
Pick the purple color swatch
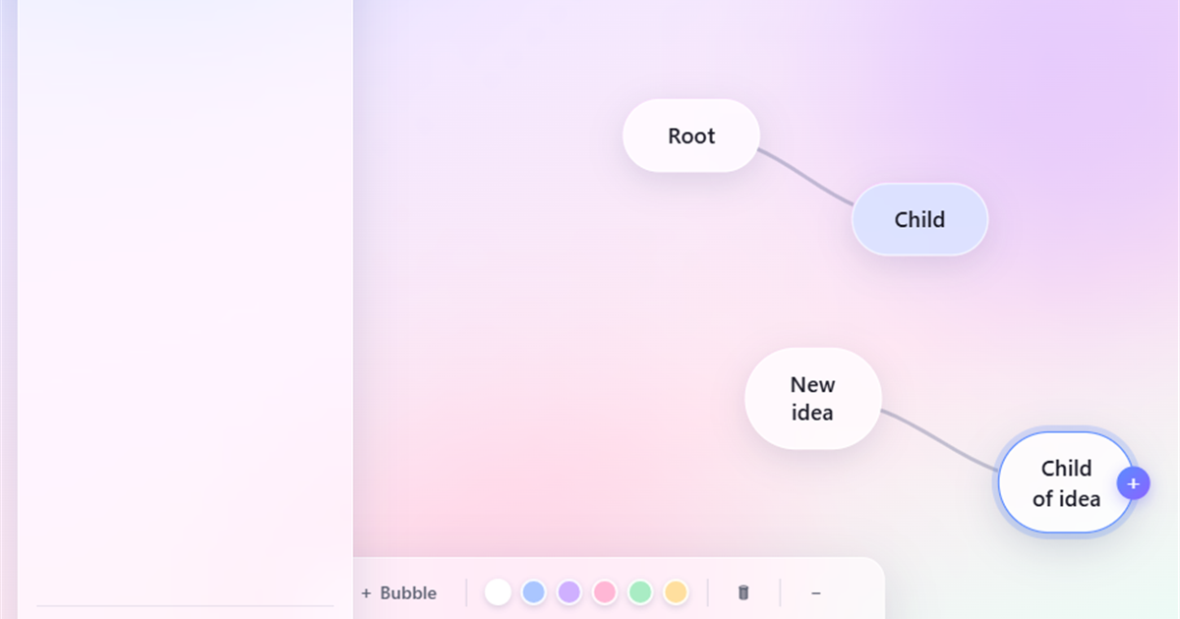coord(569,592)
